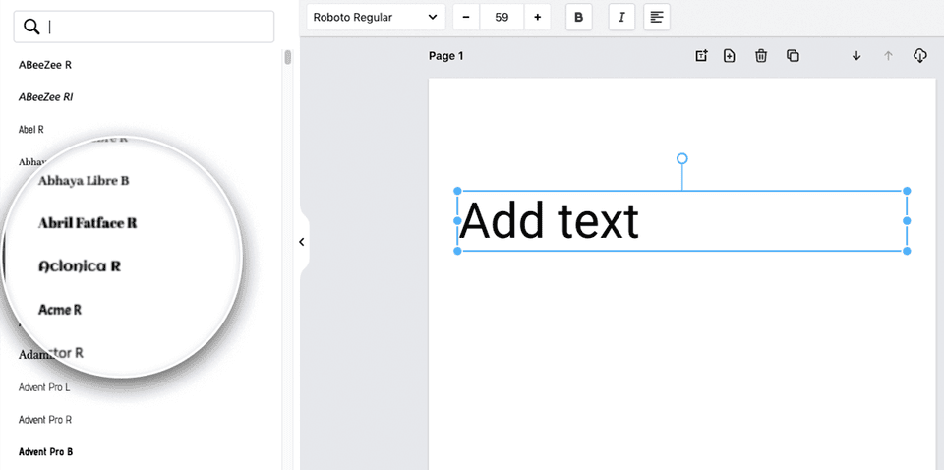Click the magnifying glass search icon
This screenshot has width=944, height=470.
(x=31, y=27)
